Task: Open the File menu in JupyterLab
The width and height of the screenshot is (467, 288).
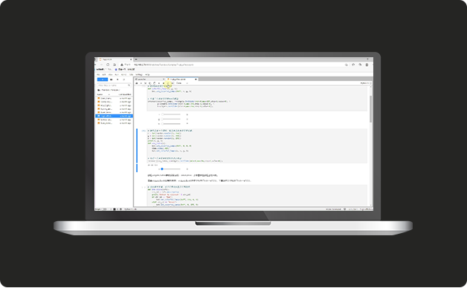Action: tap(98, 75)
